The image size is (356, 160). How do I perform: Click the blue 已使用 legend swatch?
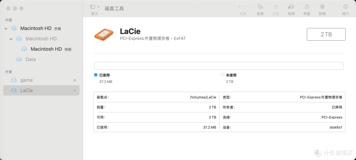pyautogui.click(x=96, y=75)
